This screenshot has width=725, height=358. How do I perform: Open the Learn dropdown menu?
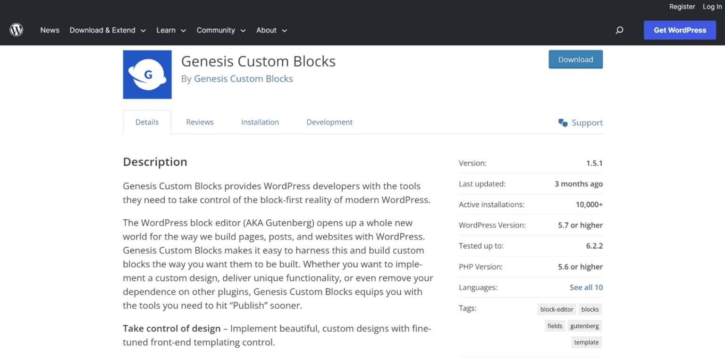[x=166, y=30]
